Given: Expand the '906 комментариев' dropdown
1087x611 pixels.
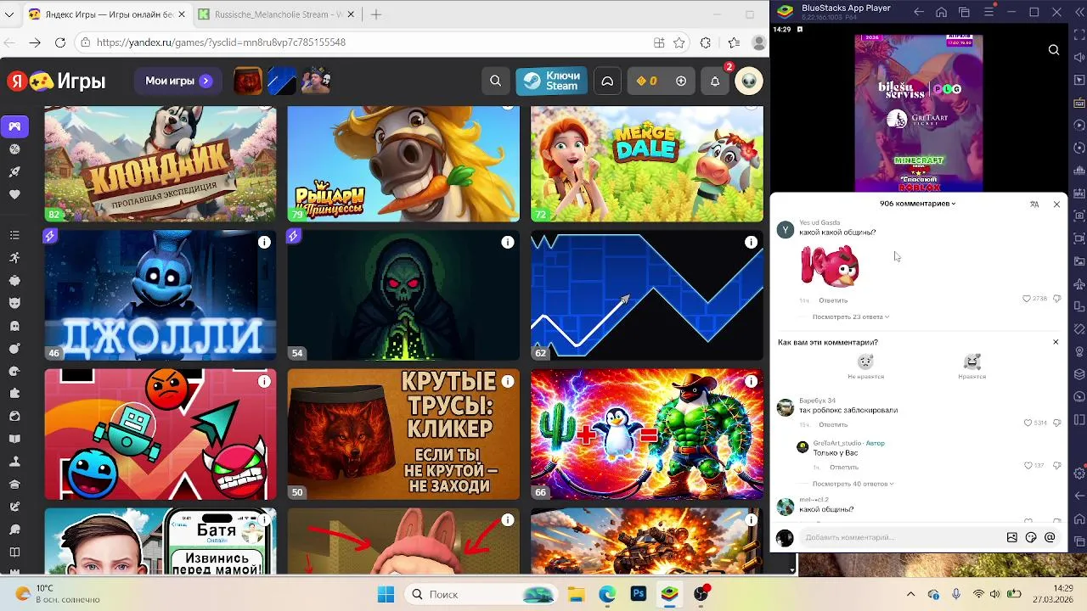Looking at the screenshot, I should 918,204.
